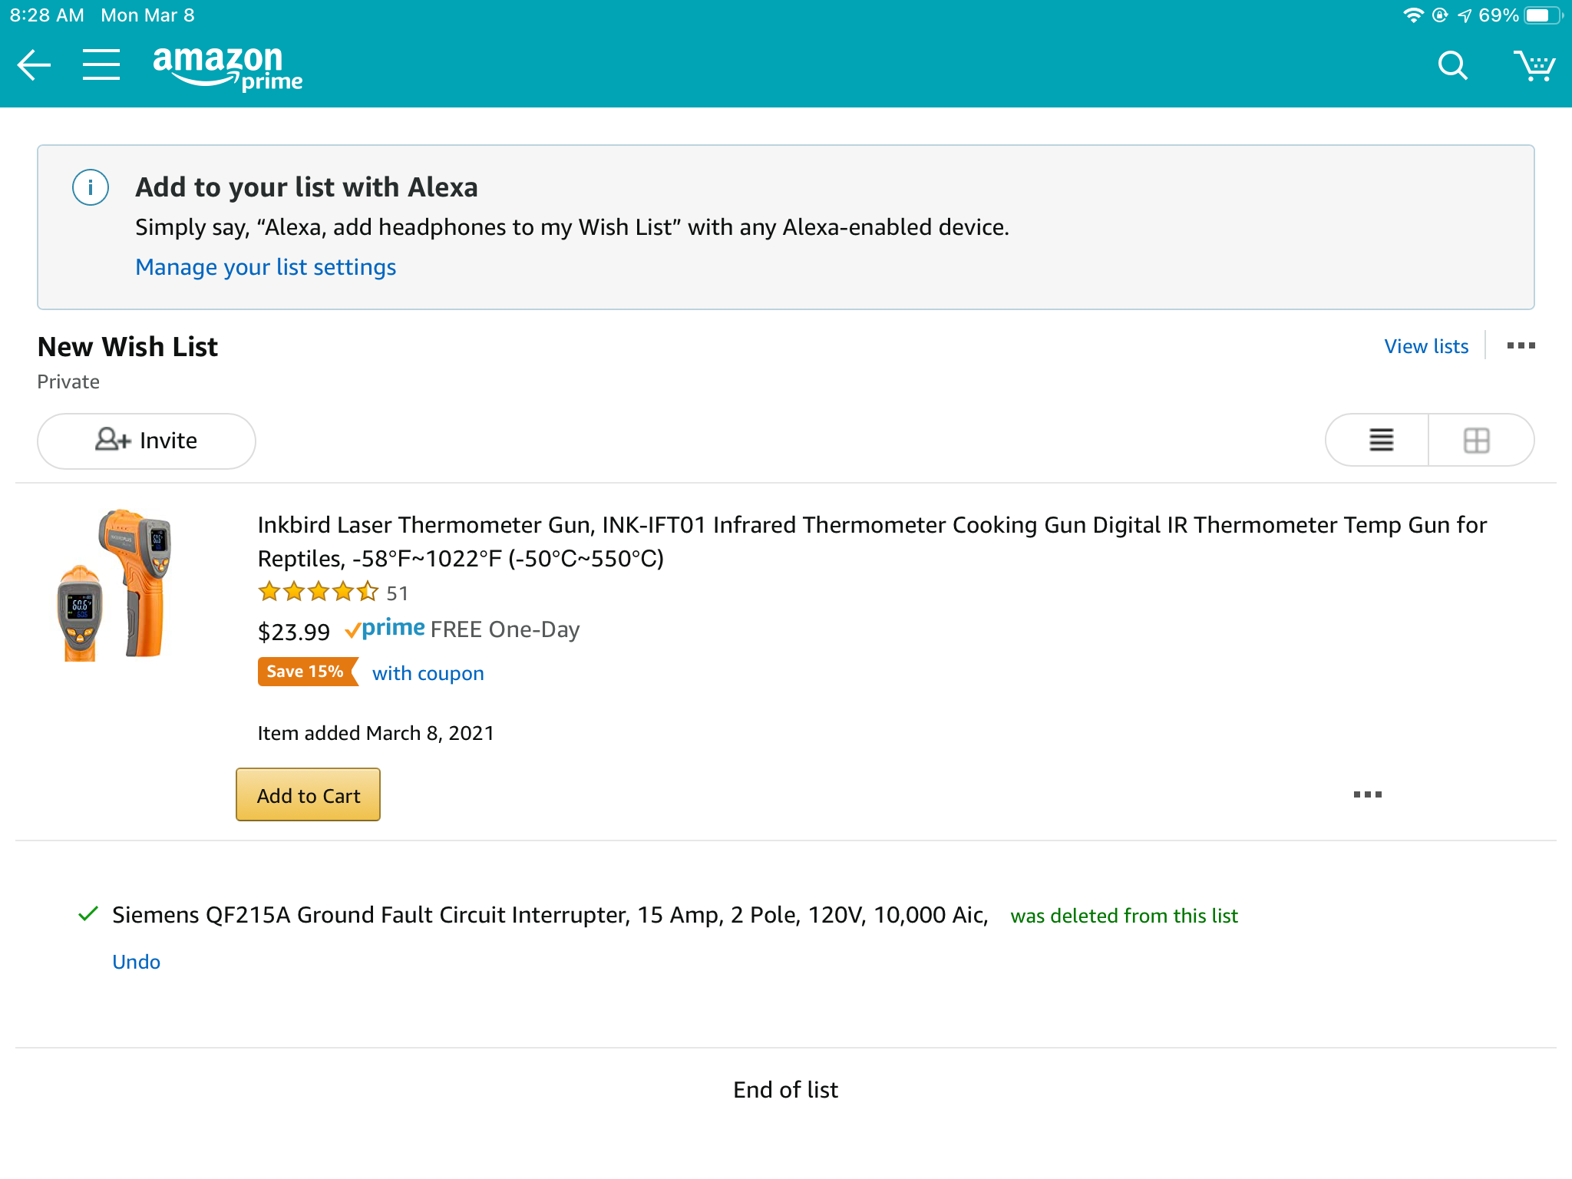This screenshot has width=1572, height=1179.
Task: Click the Private label under the list name
Action: coord(68,381)
